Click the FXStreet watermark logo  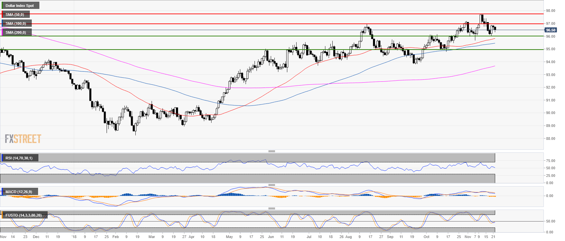23,139
